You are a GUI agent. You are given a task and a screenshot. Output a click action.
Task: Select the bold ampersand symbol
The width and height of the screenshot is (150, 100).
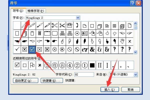[x=92, y=49]
